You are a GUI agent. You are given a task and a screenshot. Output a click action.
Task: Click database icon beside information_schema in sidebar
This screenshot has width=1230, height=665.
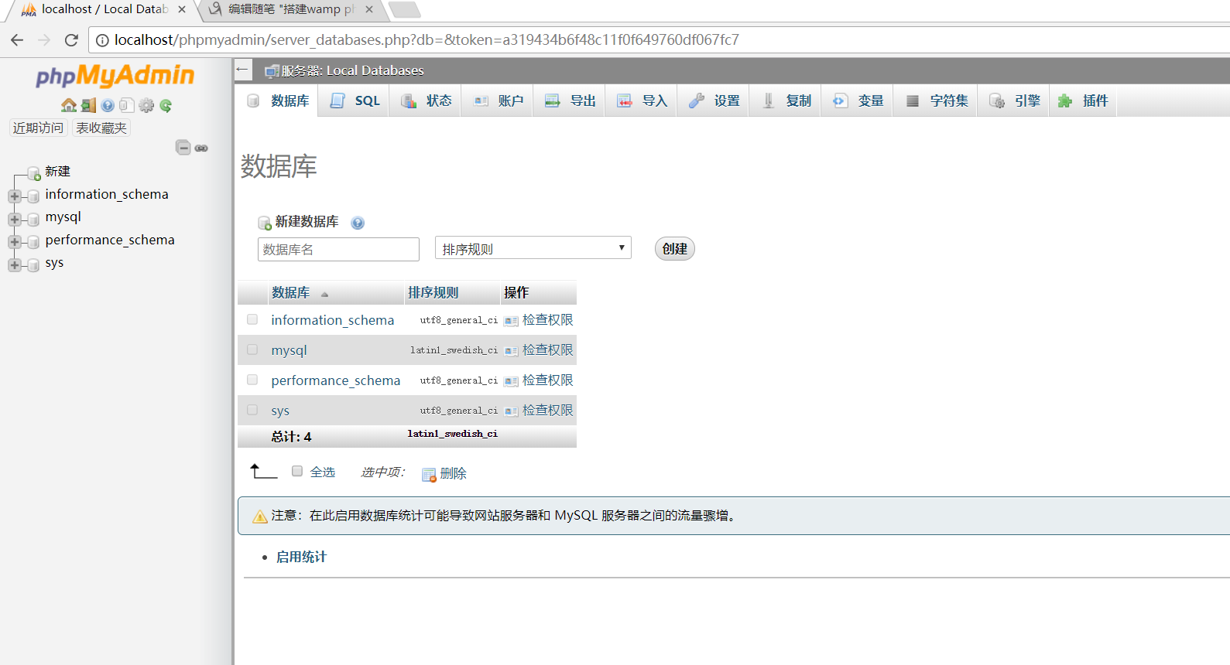pyautogui.click(x=33, y=196)
